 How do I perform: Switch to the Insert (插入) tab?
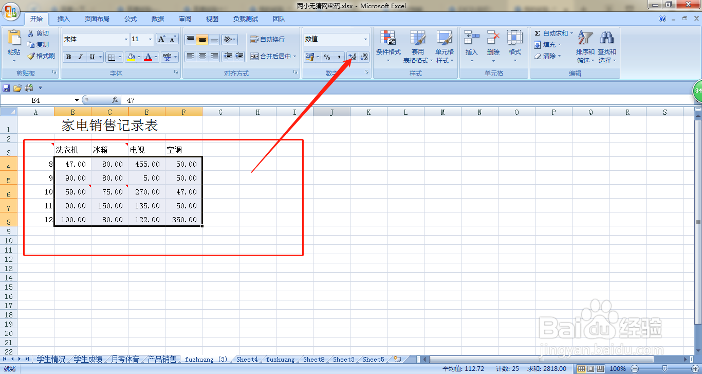tap(64, 19)
